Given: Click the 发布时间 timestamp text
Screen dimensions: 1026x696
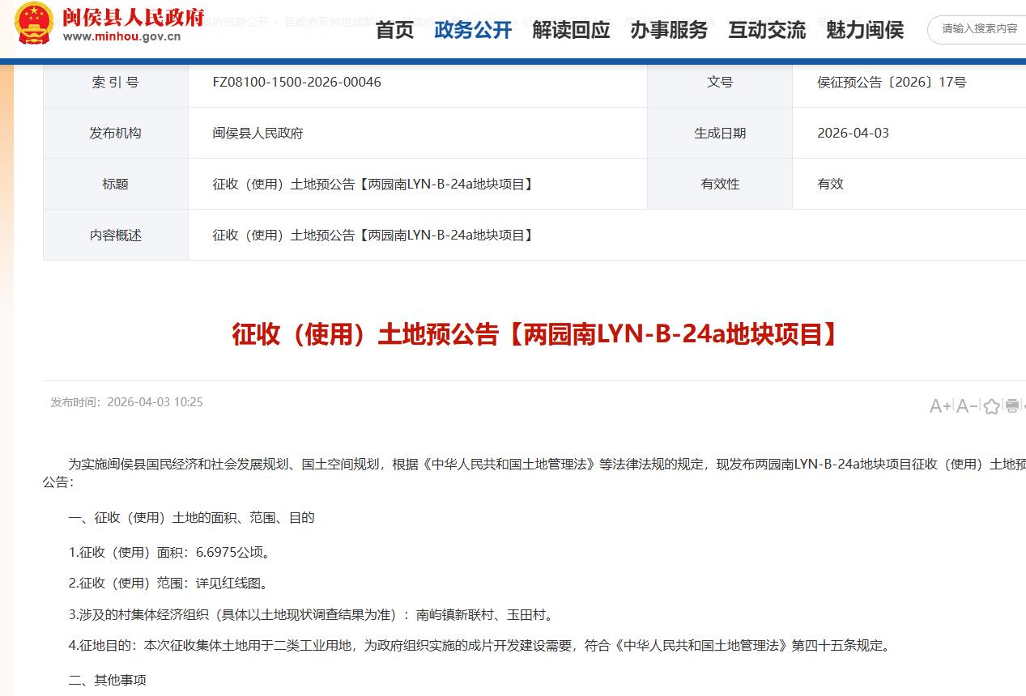Looking at the screenshot, I should click(126, 402).
